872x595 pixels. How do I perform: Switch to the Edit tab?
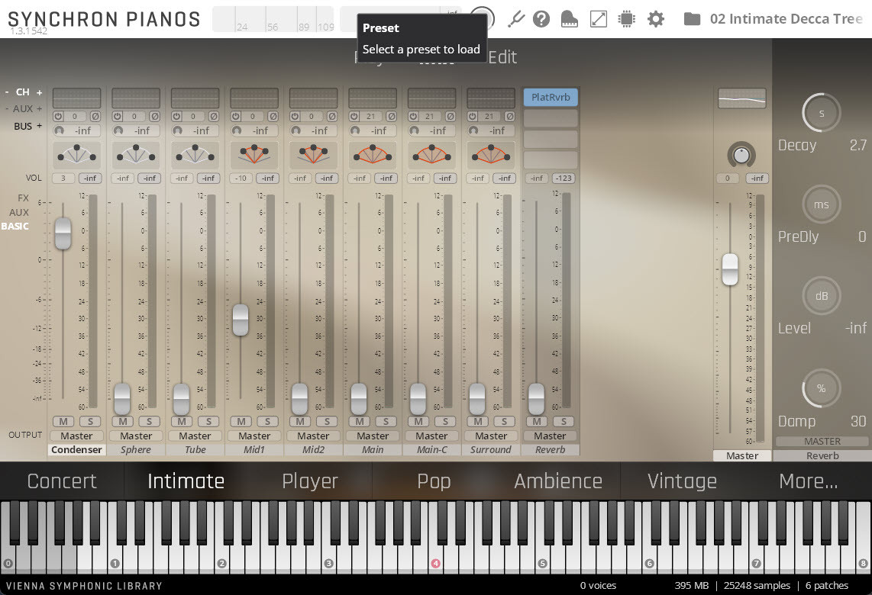(x=502, y=56)
